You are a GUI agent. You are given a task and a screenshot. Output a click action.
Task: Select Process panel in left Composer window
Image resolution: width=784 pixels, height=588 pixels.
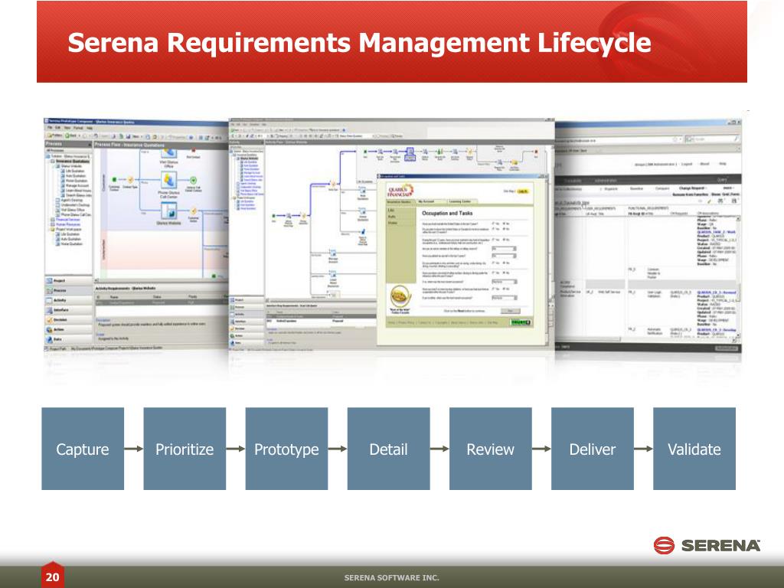(68, 290)
